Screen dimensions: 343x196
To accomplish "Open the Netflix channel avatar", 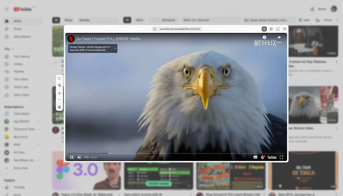I will click(71, 39).
